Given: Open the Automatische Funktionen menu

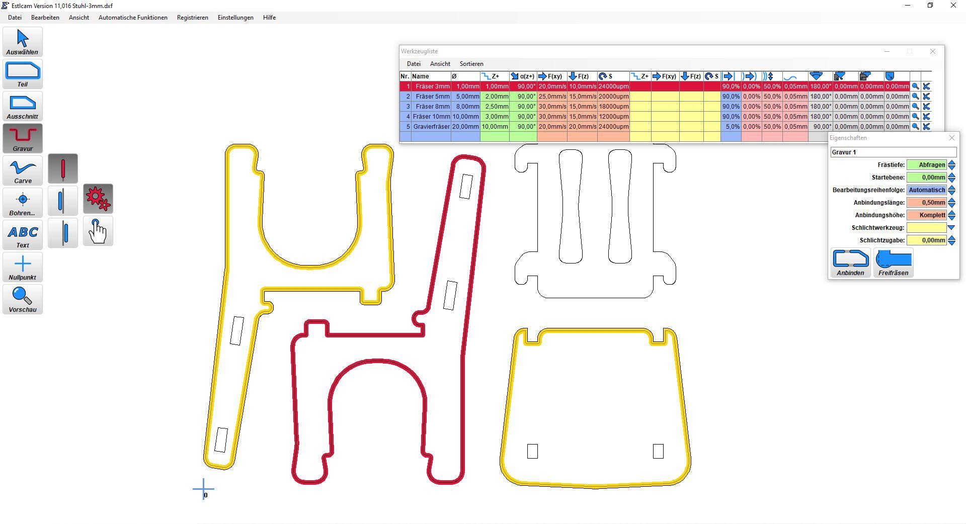Looking at the screenshot, I should tap(133, 18).
